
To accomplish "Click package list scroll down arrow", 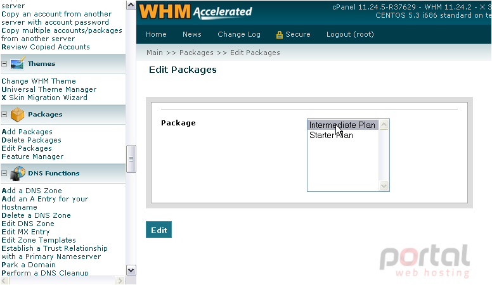I will [384, 186].
